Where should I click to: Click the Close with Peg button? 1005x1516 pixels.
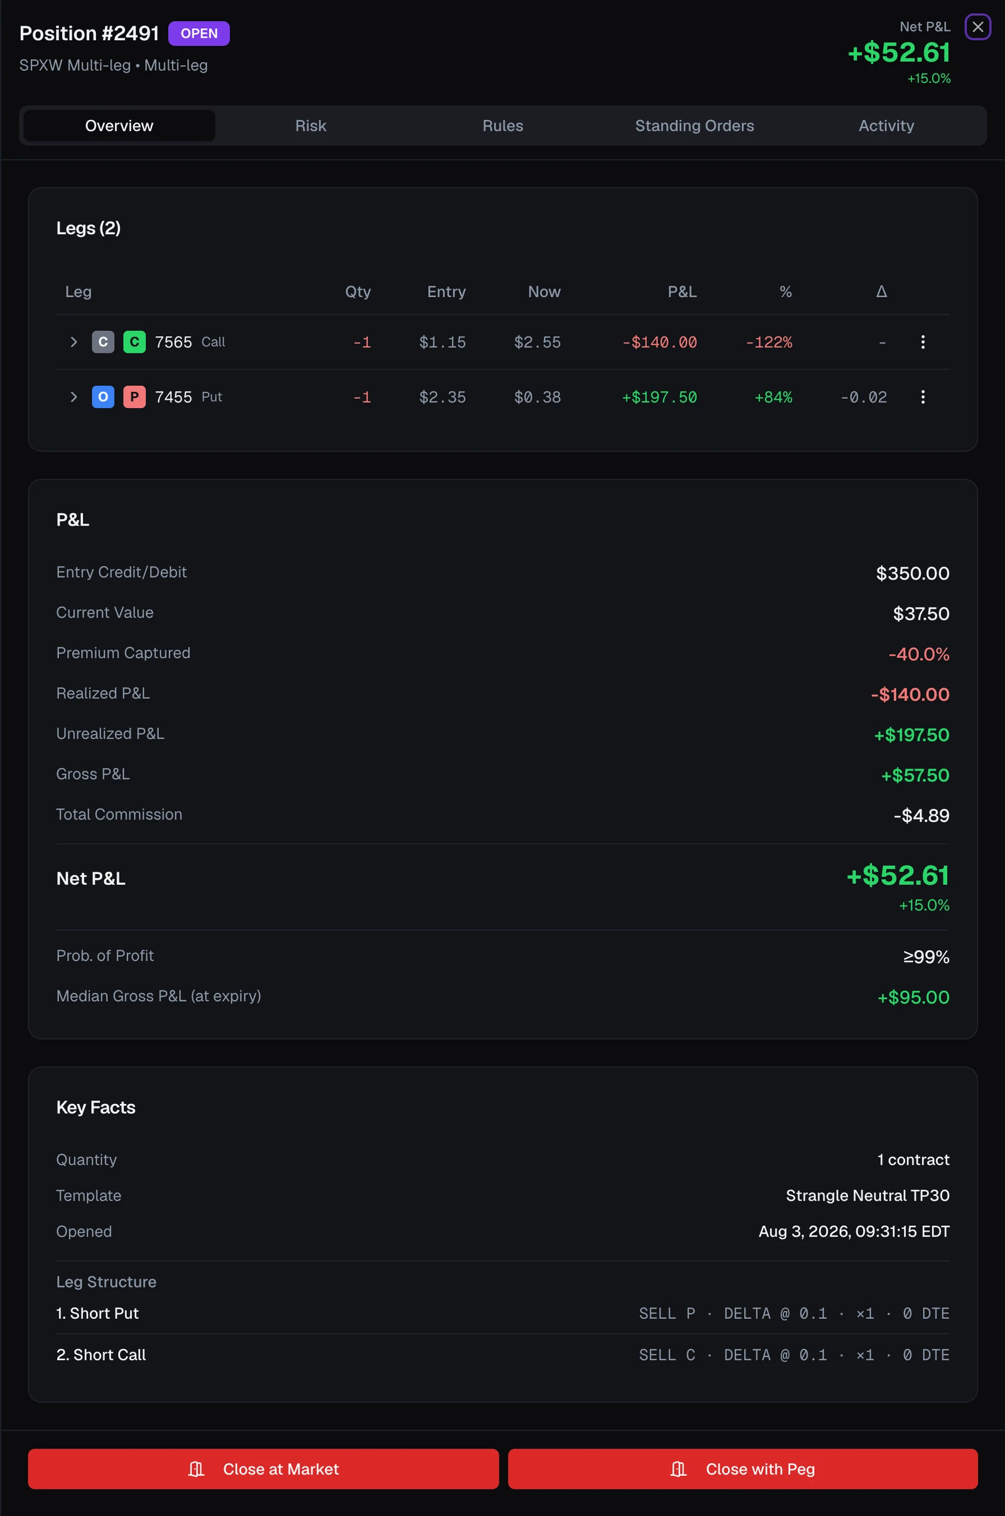[743, 1468]
